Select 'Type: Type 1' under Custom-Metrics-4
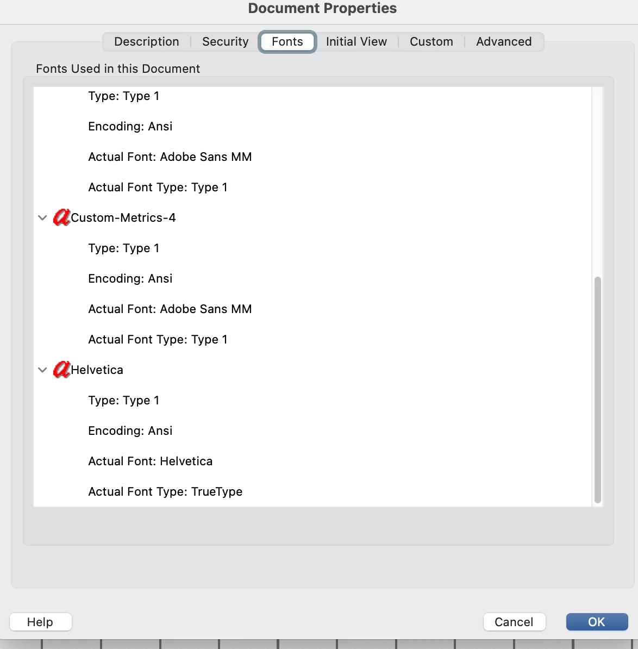 pos(123,248)
